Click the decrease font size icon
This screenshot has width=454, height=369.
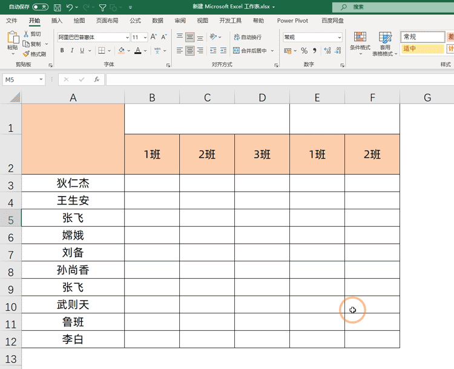click(164, 37)
